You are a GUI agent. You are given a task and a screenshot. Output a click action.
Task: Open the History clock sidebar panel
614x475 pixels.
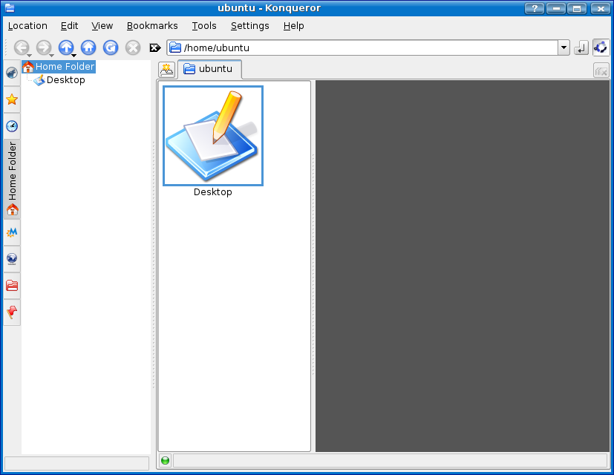click(x=12, y=126)
